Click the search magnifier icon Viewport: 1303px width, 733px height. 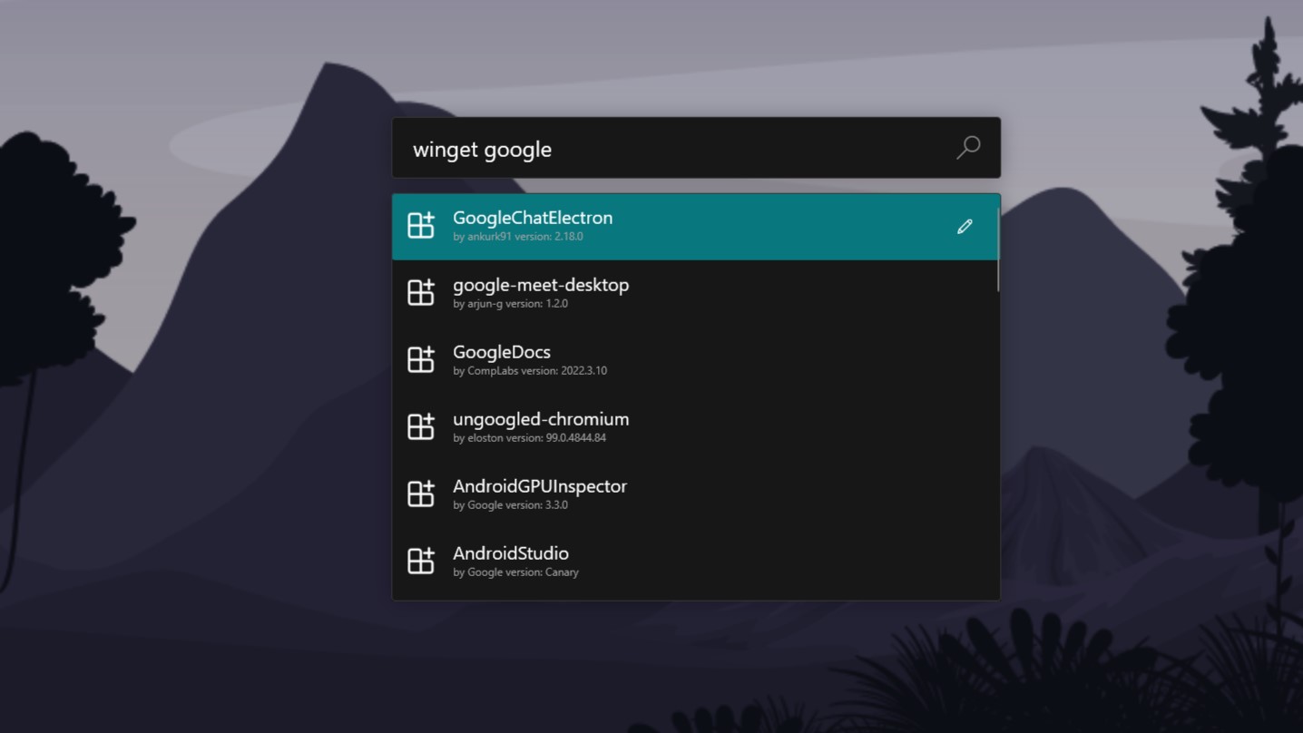point(968,147)
